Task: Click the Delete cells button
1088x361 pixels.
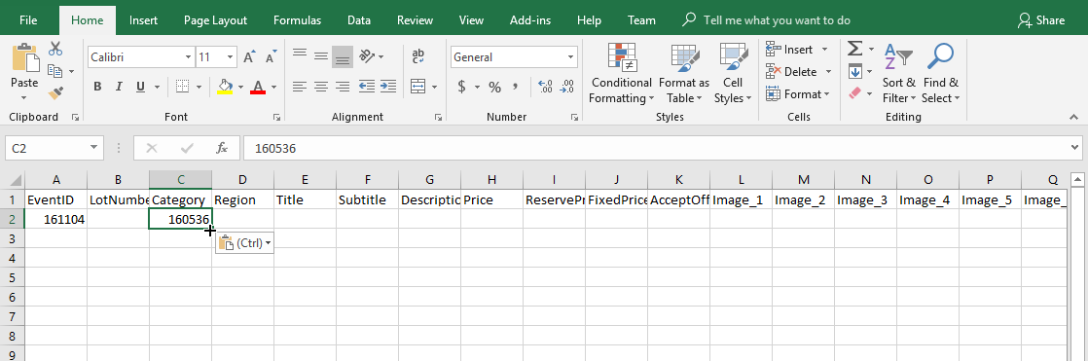Action: click(x=799, y=71)
